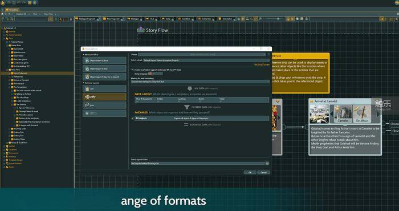The image size is (399, 211).
Task: Select Notes & Guidelines tree item
Action: (x=19, y=143)
